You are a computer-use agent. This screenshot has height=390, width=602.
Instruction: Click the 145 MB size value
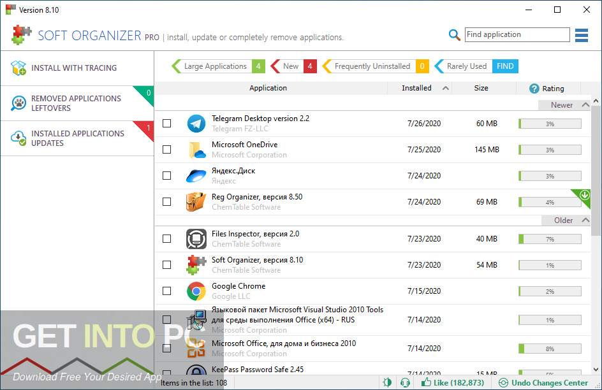point(487,150)
